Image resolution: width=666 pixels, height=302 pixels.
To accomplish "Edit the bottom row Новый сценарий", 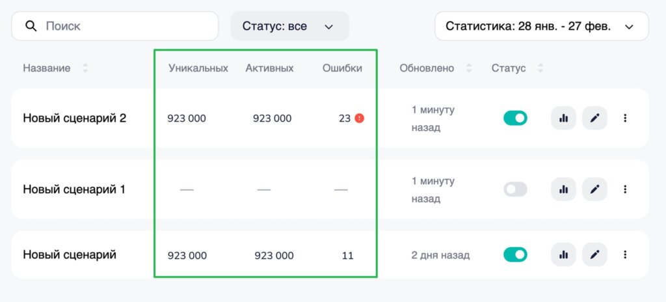I will [x=594, y=254].
